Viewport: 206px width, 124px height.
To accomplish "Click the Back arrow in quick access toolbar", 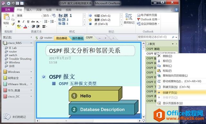I will click(x=9, y=3).
